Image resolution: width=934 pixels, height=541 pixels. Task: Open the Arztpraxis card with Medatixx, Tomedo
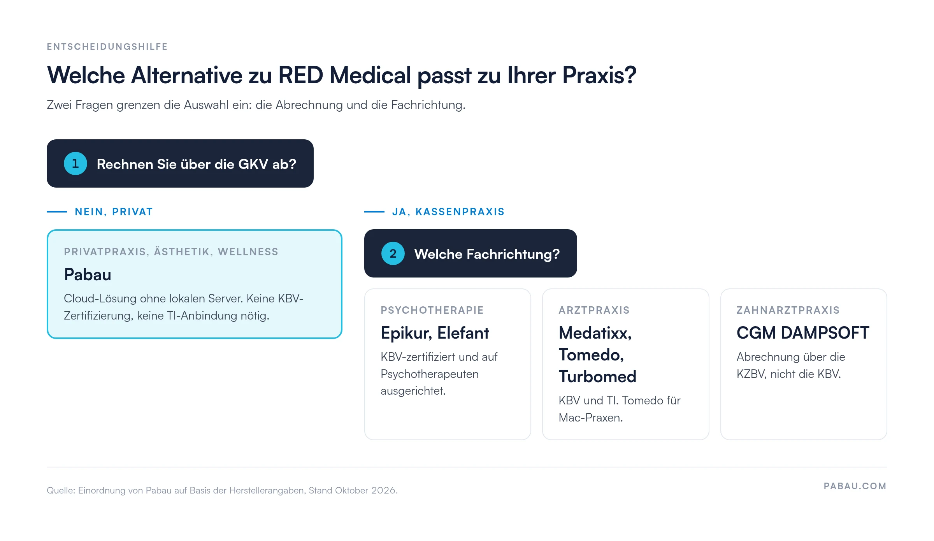pyautogui.click(x=626, y=364)
